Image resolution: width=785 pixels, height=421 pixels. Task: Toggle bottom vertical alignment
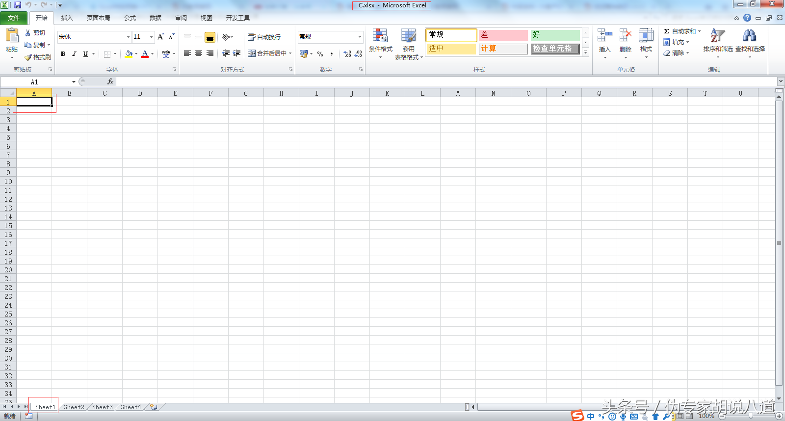(x=210, y=37)
